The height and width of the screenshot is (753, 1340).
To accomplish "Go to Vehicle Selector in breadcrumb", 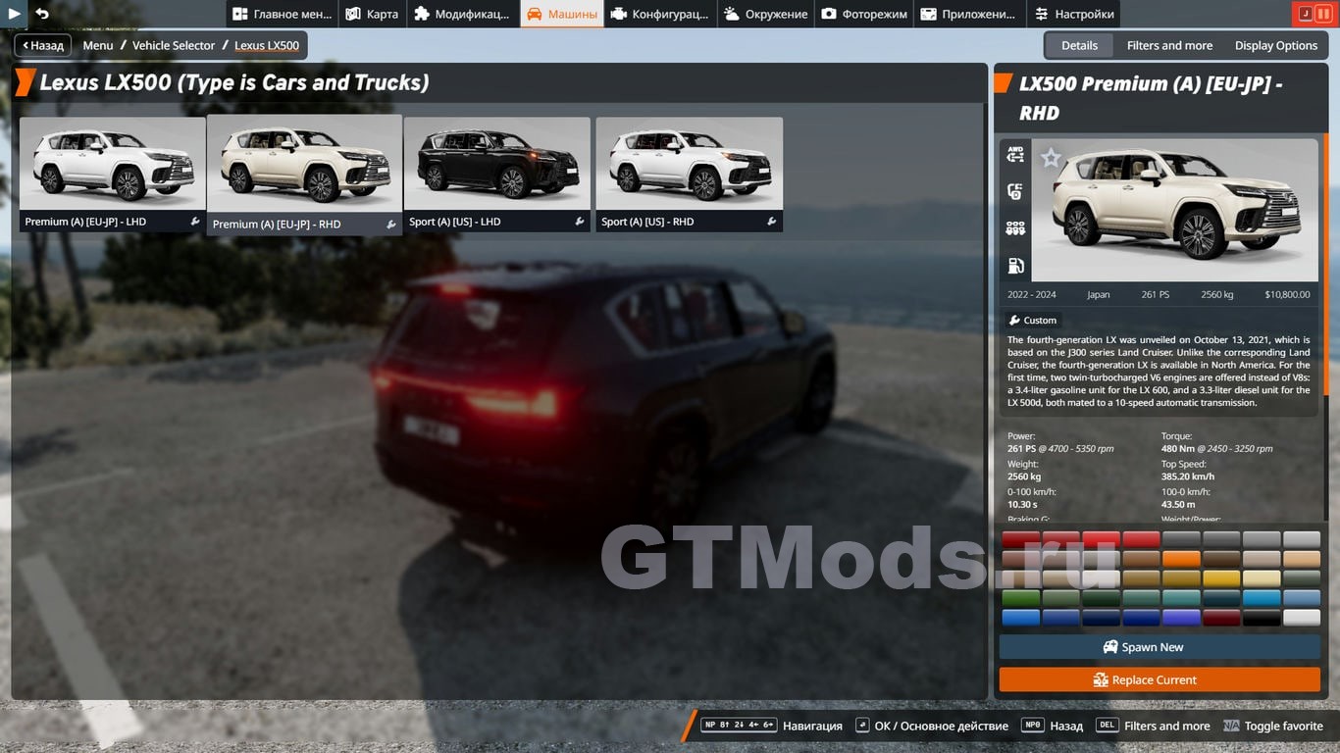I will pos(174,45).
